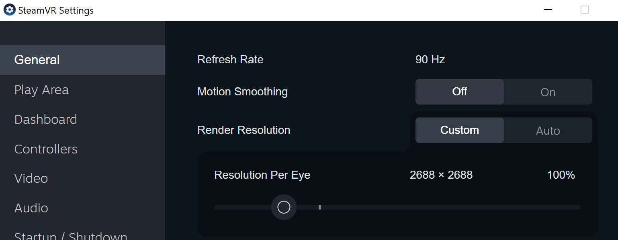
Task: Click the default tick mark on resolution slider
Action: pos(320,207)
